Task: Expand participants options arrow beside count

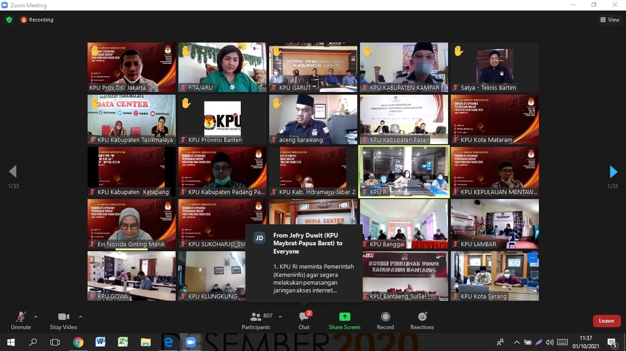Action: [280, 317]
